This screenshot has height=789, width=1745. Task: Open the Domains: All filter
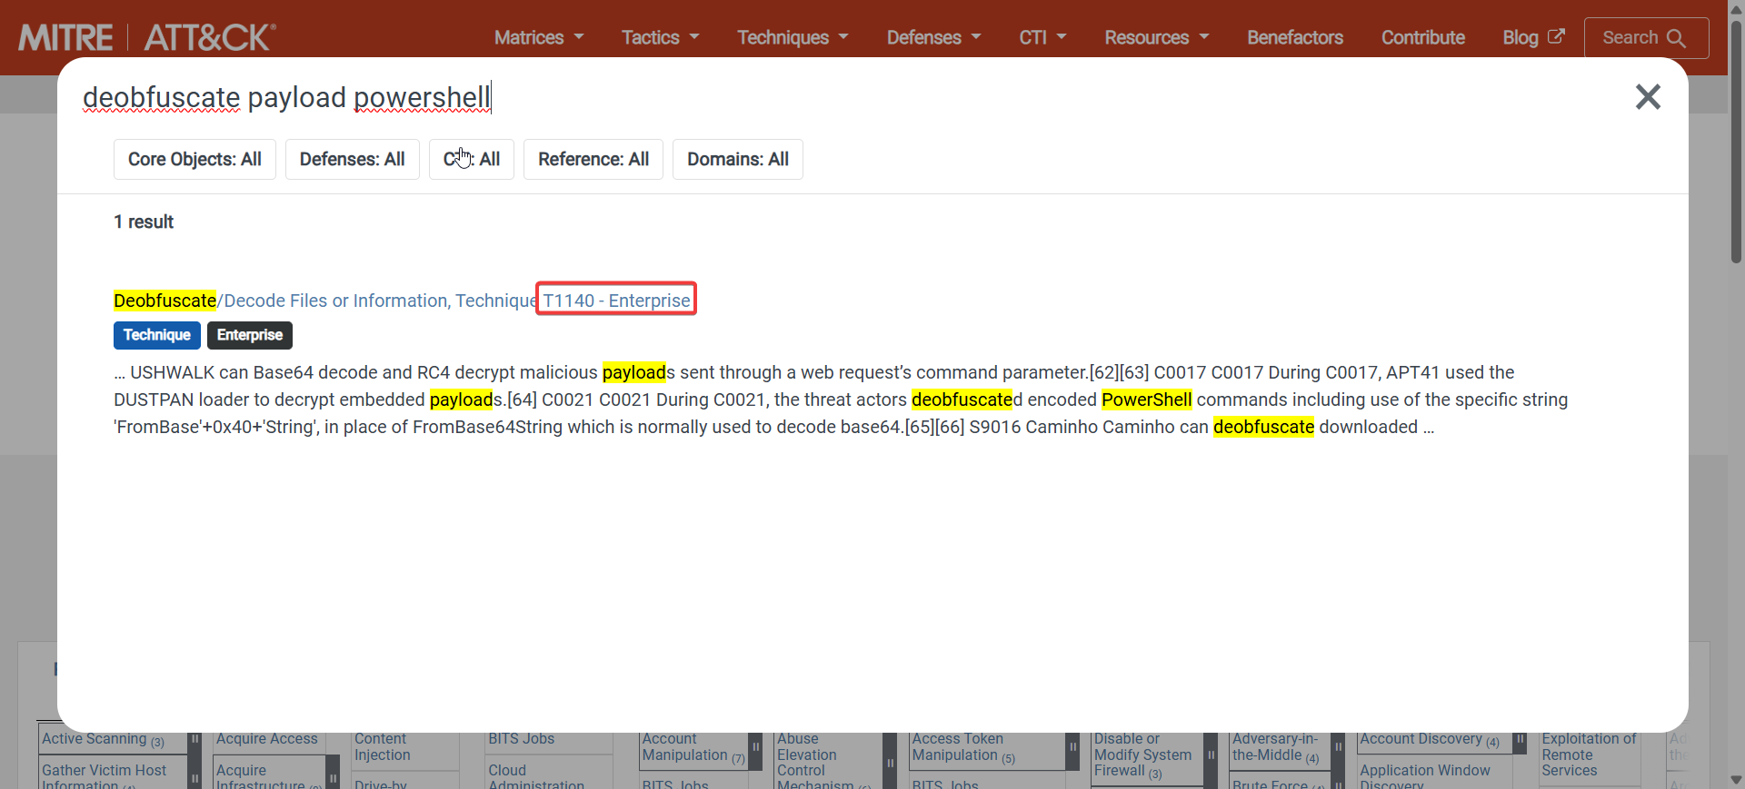pyautogui.click(x=738, y=159)
